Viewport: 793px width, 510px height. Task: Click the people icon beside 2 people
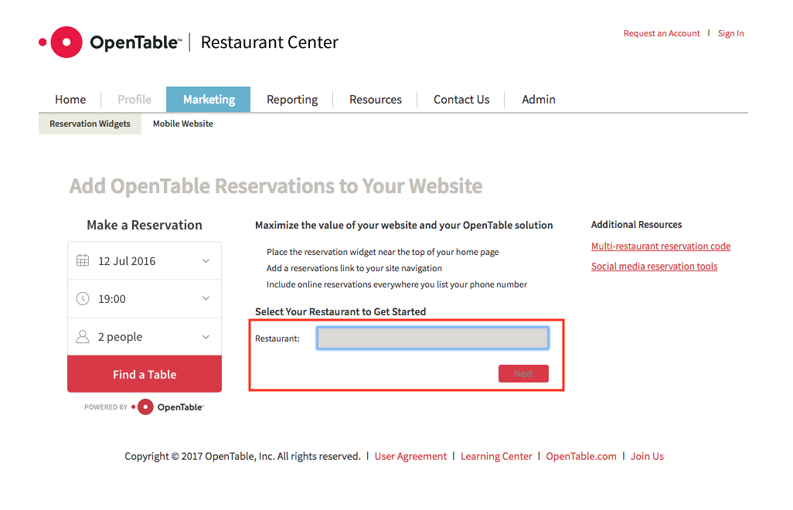pyautogui.click(x=83, y=336)
